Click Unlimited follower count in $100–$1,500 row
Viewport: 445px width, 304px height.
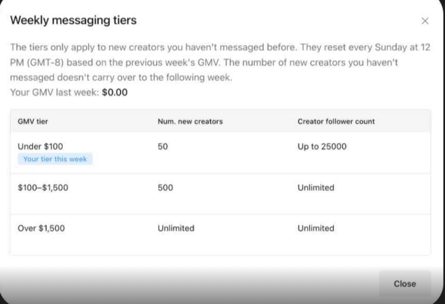click(x=315, y=188)
